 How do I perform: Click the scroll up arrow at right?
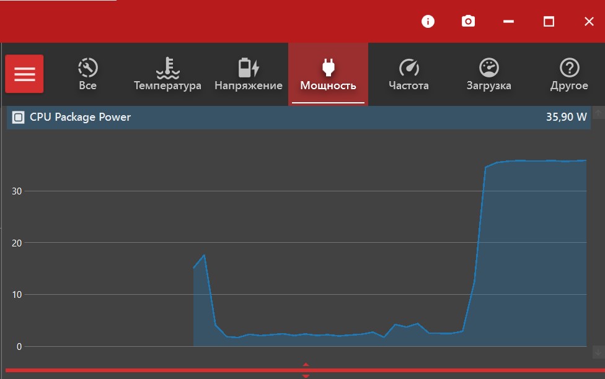click(x=598, y=113)
